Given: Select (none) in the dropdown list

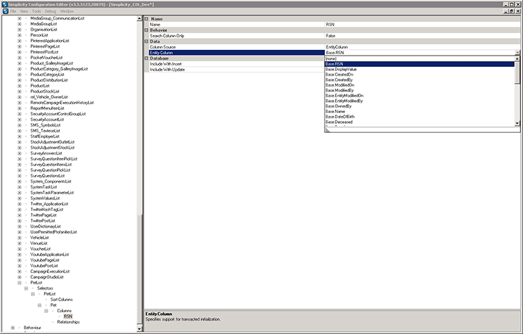Looking at the screenshot, I should tap(419, 59).
